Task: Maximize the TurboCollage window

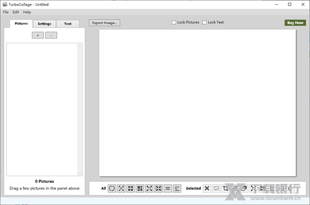Action: tap(290, 4)
